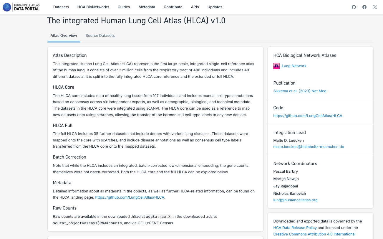This screenshot has height=239, width=383.
Task: Go to HCA BioNetworks in navigation
Action: pos(93,7)
